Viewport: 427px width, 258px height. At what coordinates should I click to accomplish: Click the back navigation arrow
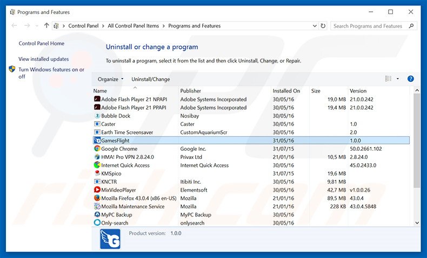14,25
